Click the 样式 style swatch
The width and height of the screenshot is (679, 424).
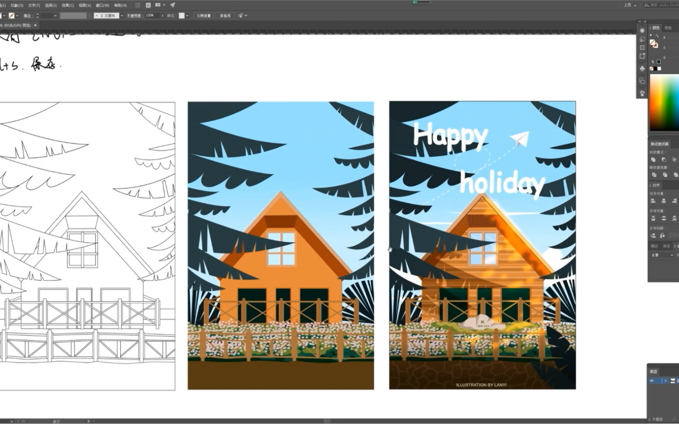click(x=182, y=16)
